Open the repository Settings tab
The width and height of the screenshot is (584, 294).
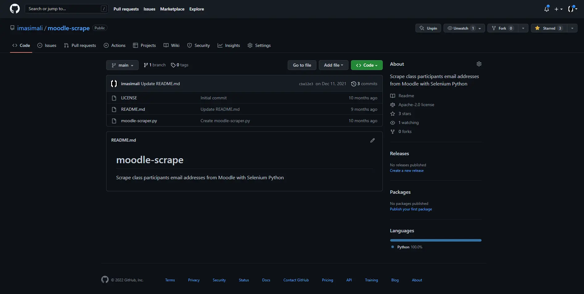click(x=259, y=45)
